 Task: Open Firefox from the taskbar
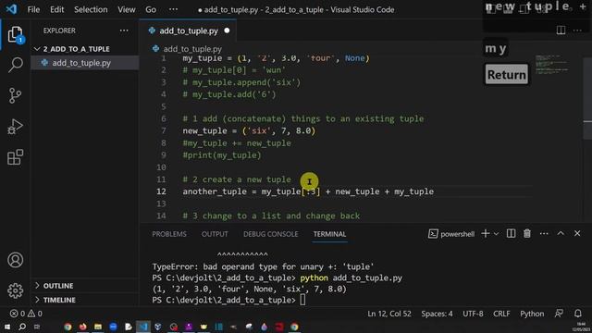[x=82, y=327]
